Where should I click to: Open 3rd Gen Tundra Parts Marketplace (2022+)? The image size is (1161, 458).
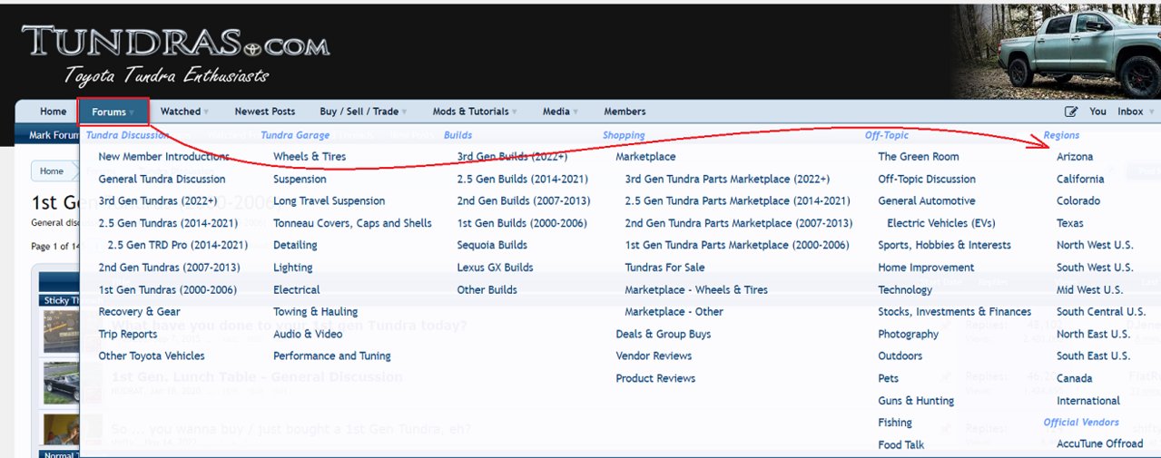(727, 179)
